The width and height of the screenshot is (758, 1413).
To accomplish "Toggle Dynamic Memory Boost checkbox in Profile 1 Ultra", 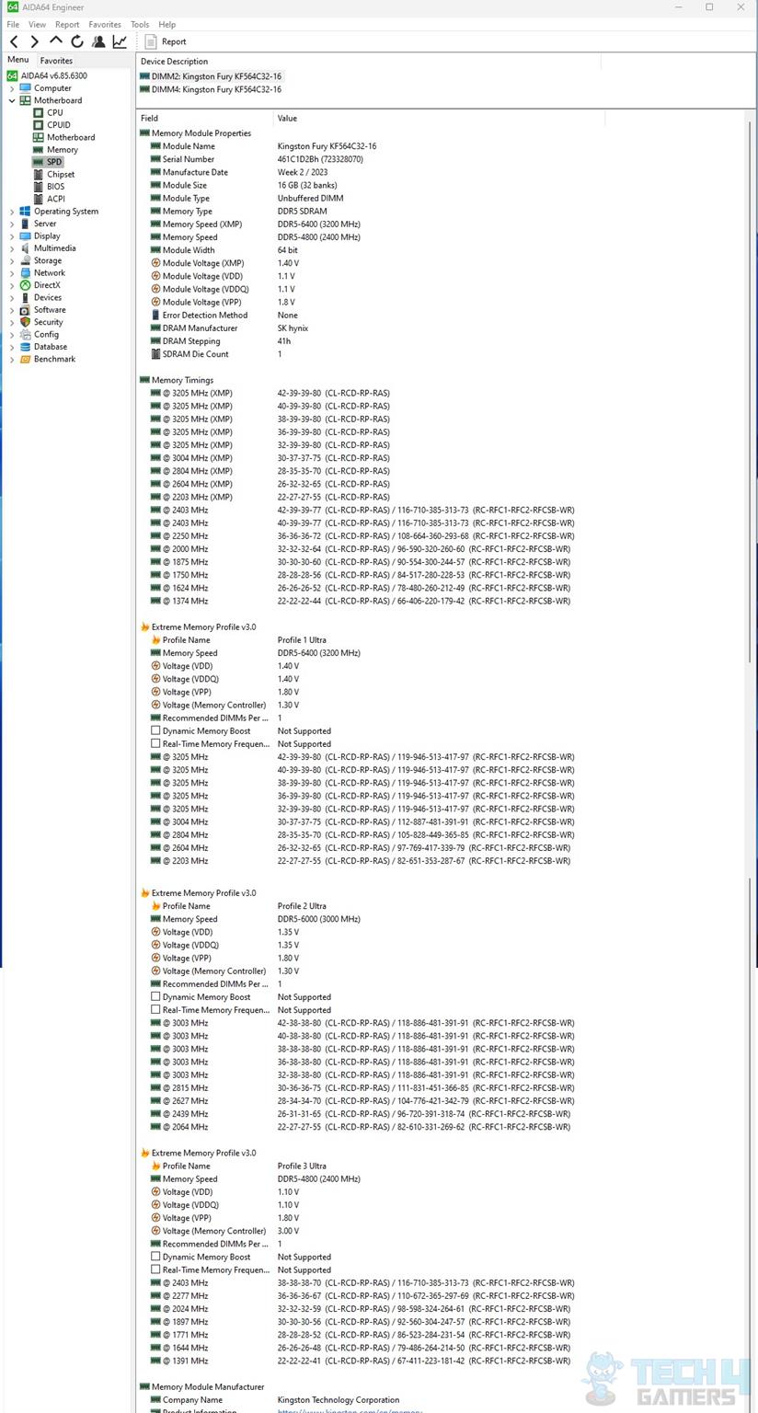I will pyautogui.click(x=155, y=730).
